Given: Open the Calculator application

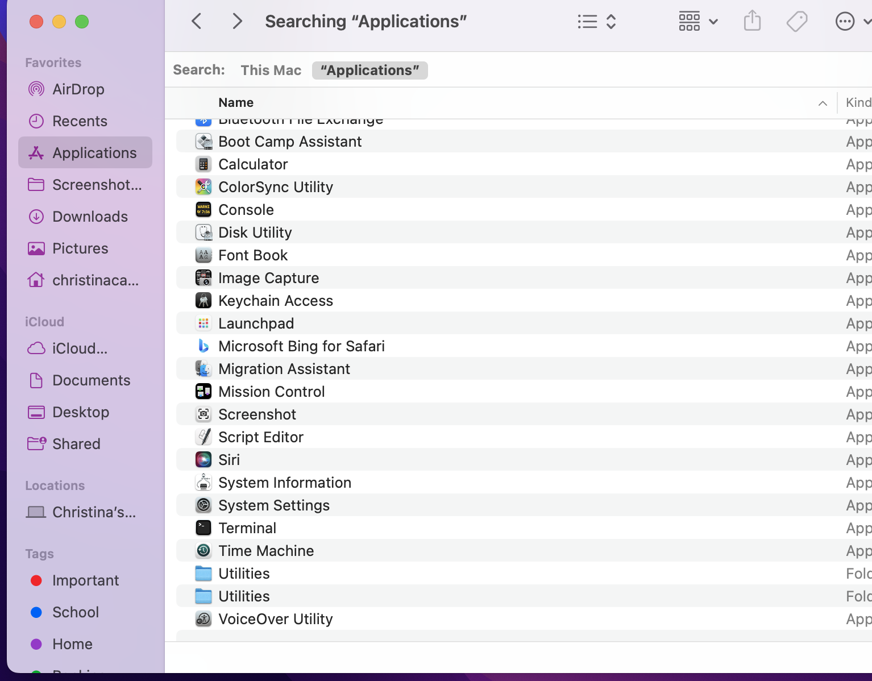Looking at the screenshot, I should click(x=253, y=164).
